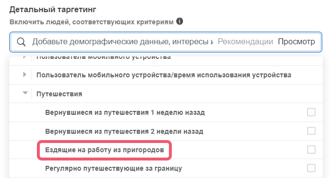Check the box for returned 1 week ago
The width and height of the screenshot is (332, 178).
tap(311, 112)
